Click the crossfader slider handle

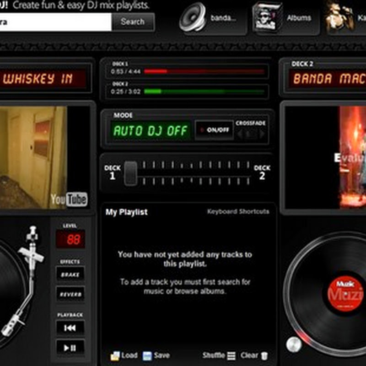coord(130,173)
